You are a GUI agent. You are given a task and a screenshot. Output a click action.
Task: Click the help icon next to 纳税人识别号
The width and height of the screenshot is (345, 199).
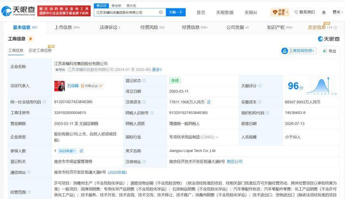pyautogui.click(x=152, y=113)
